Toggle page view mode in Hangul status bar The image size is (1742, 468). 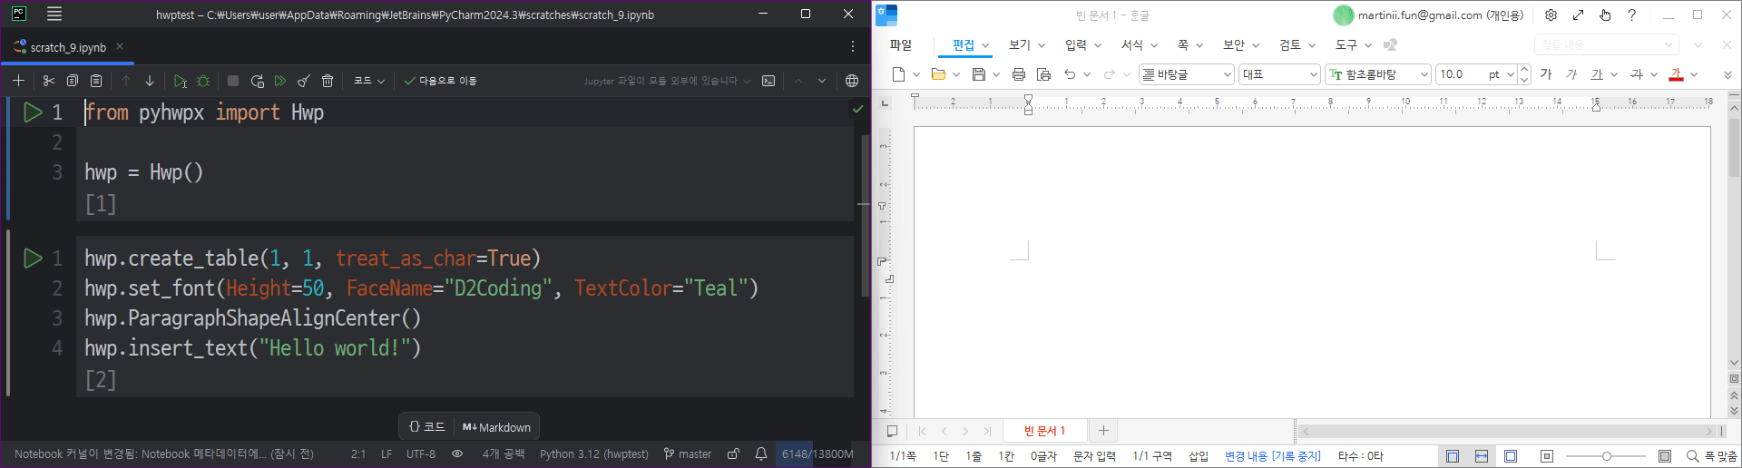coord(1453,456)
